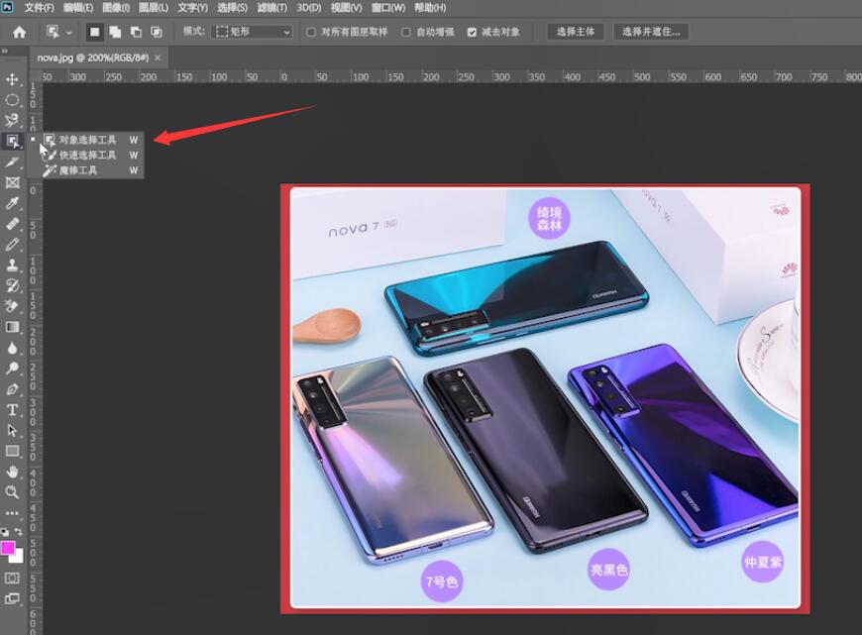Select the Blur tool
Viewport: 862px width, 635px height.
(12, 348)
